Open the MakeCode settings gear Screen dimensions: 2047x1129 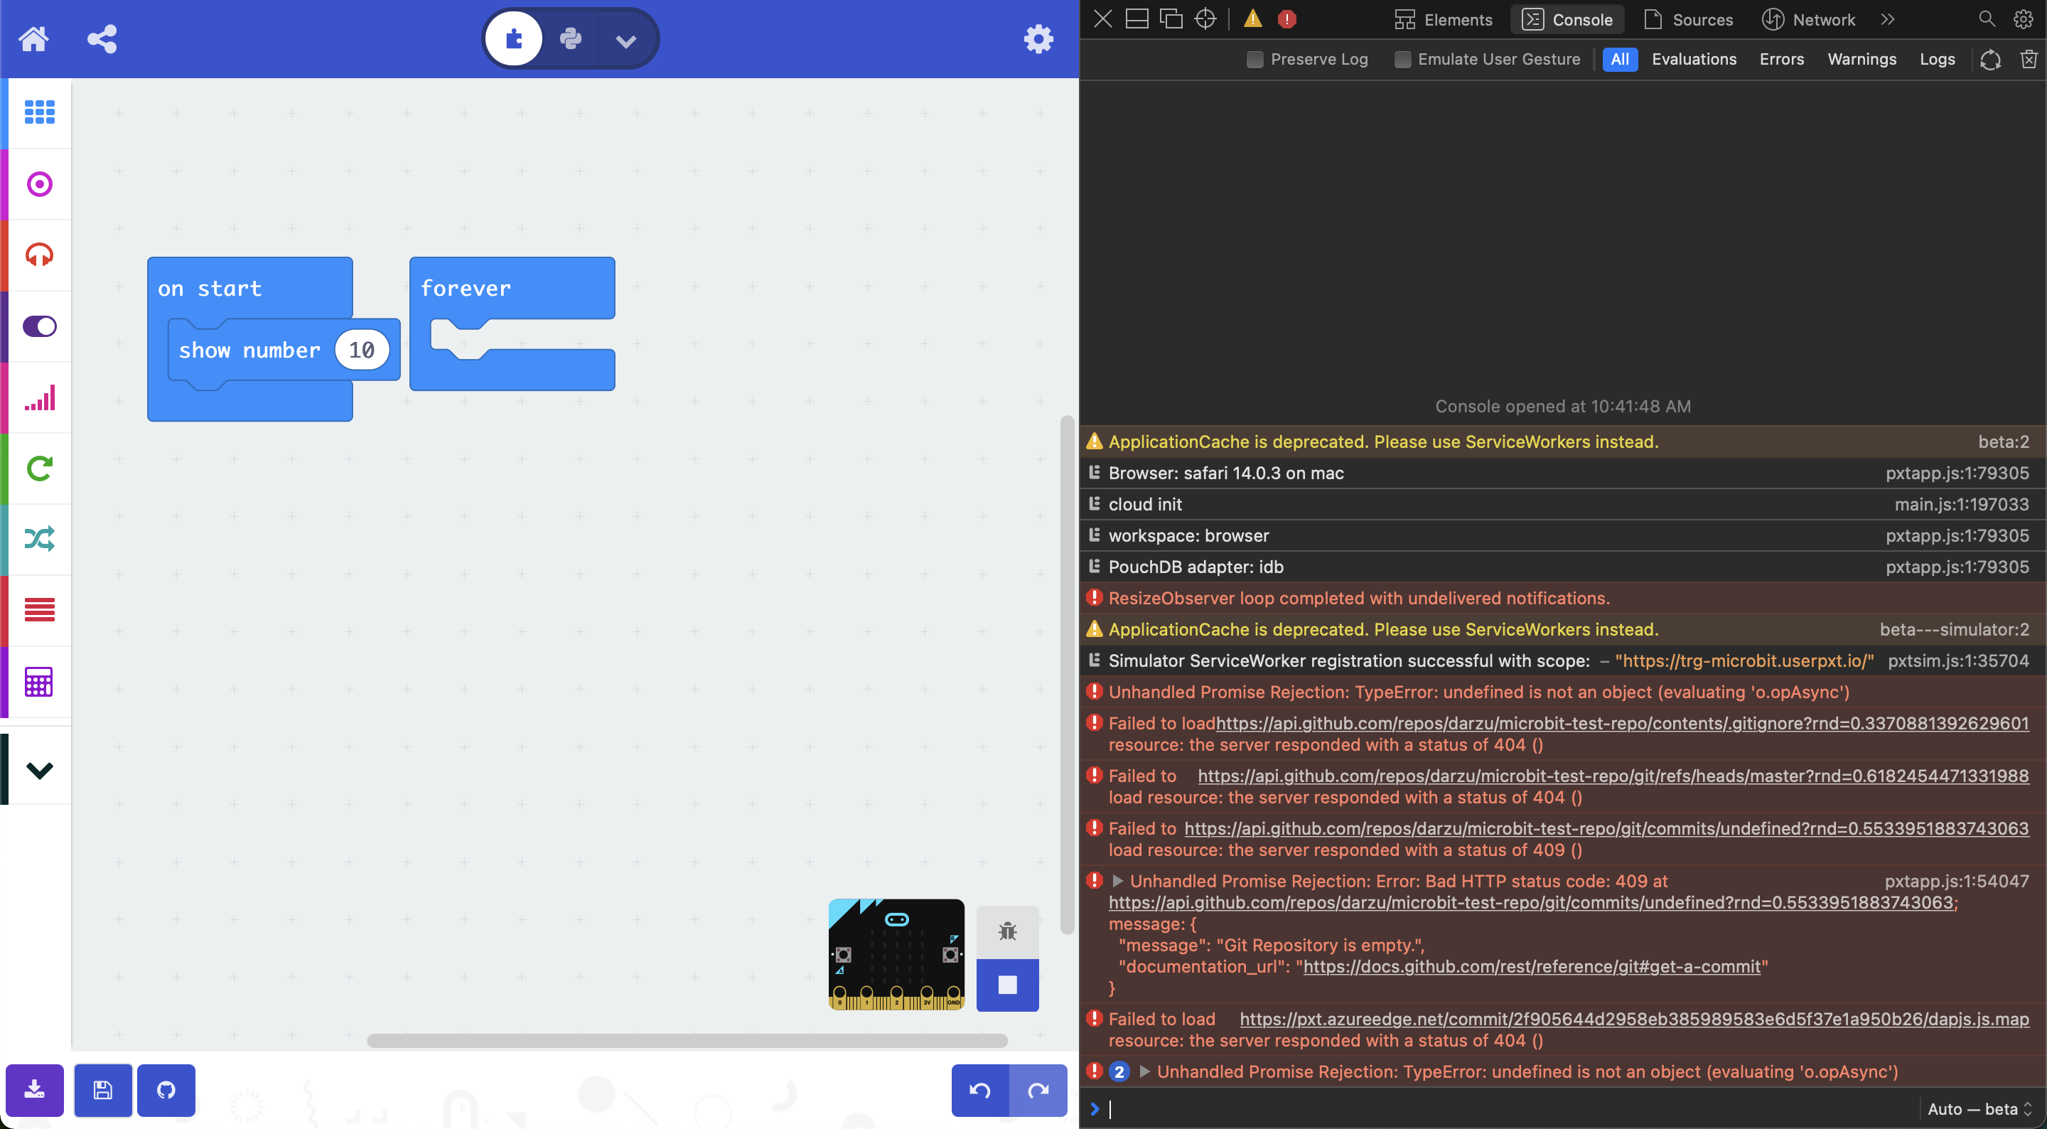1038,38
